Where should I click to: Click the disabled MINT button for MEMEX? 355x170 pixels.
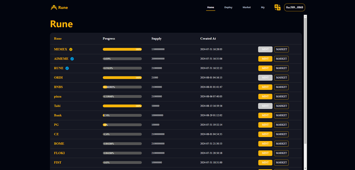(265, 49)
